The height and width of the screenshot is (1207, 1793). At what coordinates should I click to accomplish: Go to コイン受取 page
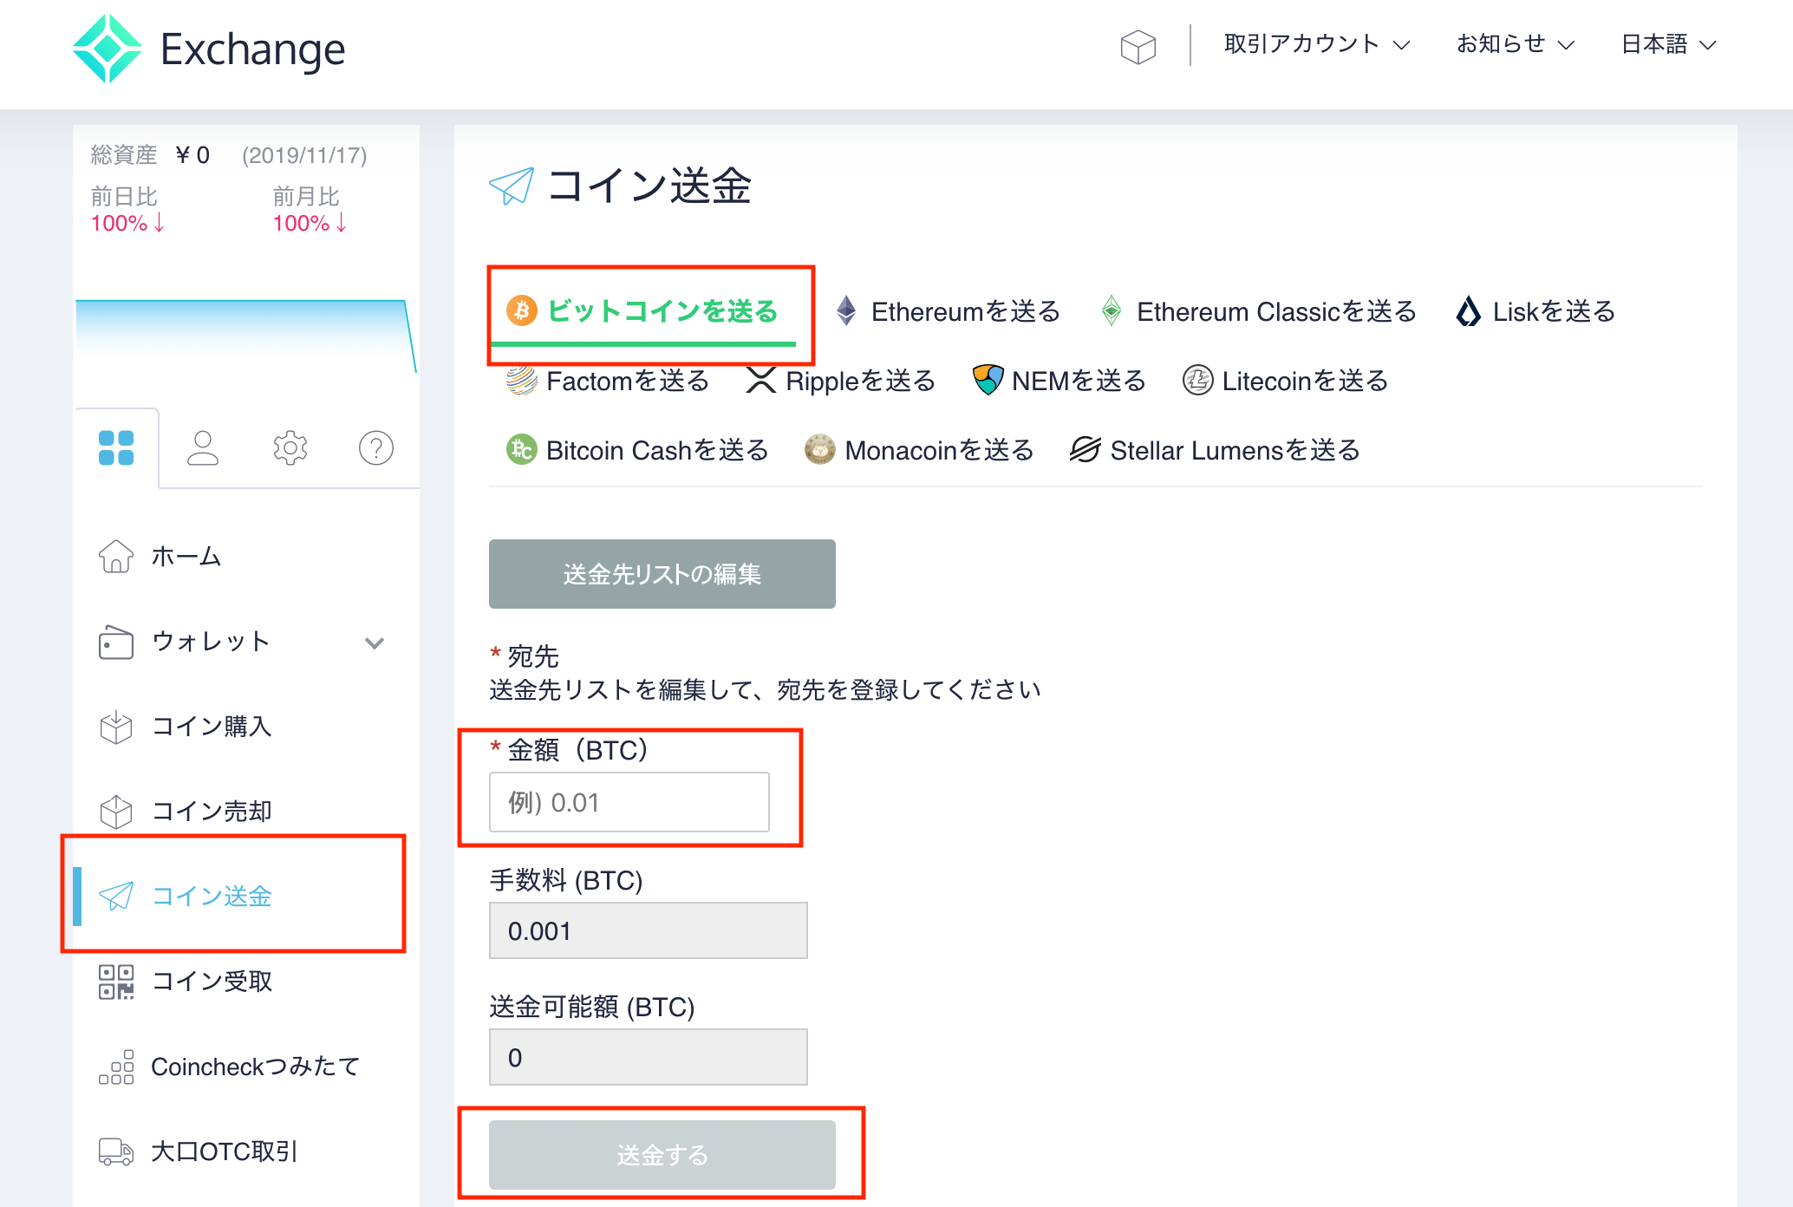[212, 981]
